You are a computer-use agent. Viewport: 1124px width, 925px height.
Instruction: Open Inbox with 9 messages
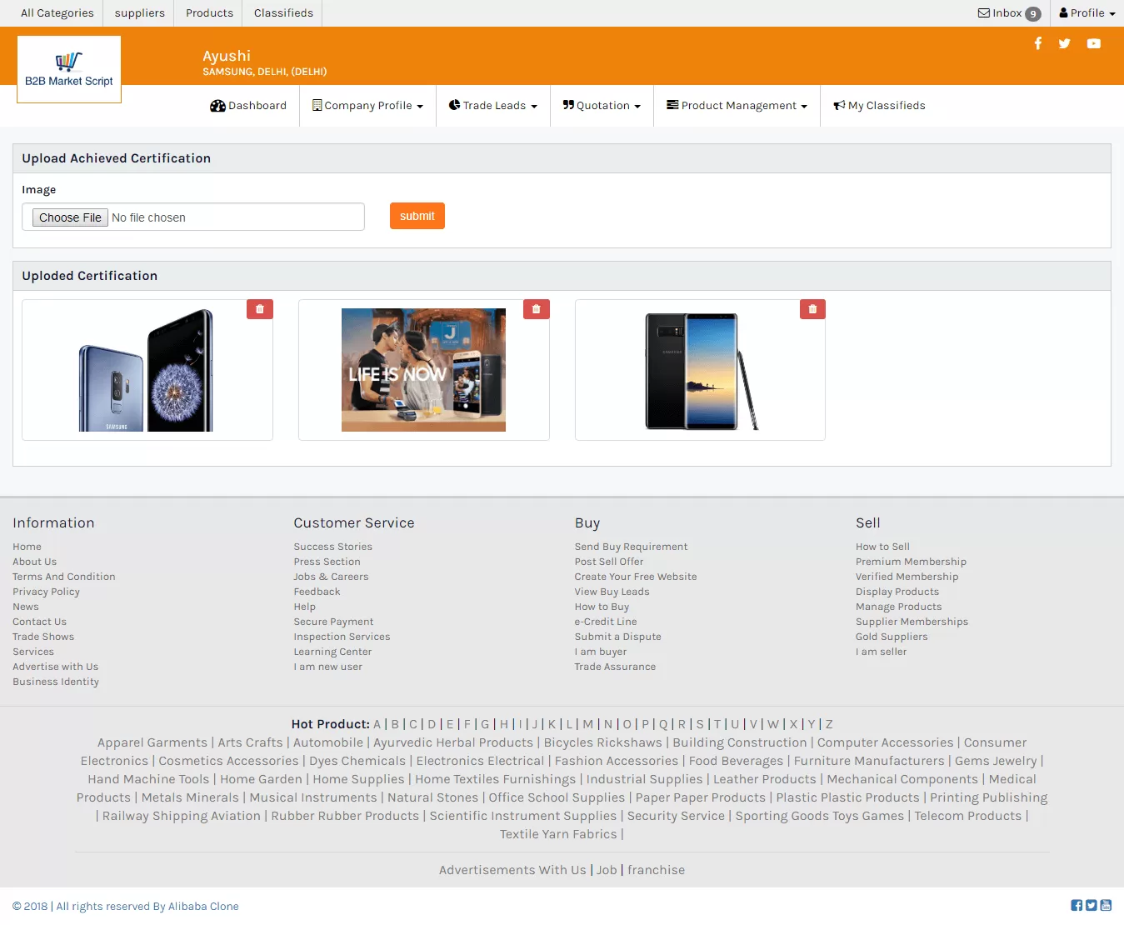(1008, 13)
